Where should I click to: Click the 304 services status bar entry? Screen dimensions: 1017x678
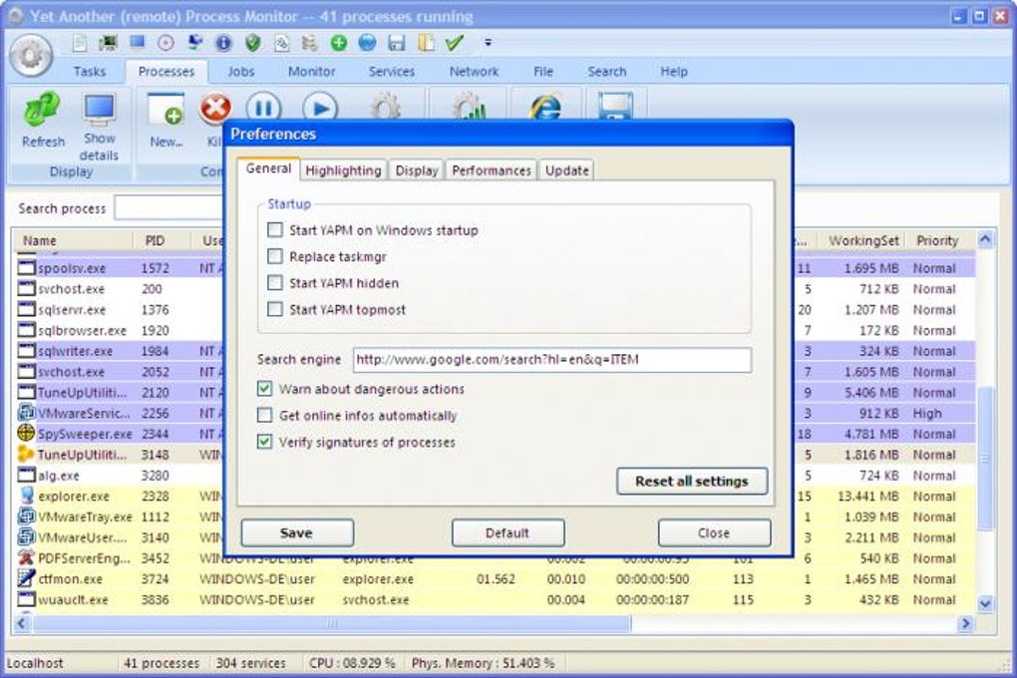tap(250, 663)
